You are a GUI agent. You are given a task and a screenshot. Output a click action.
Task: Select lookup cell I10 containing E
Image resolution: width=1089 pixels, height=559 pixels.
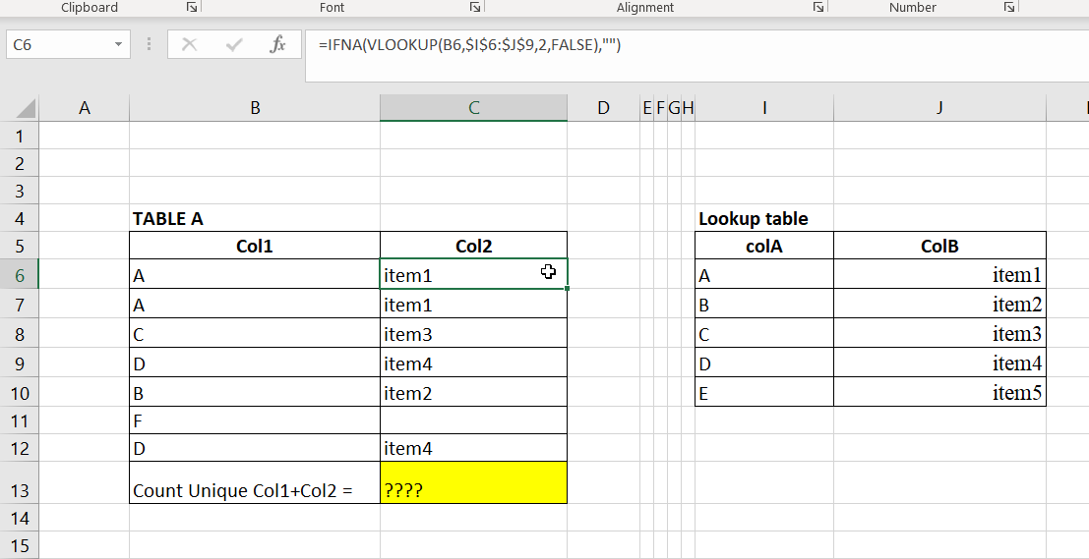click(764, 393)
